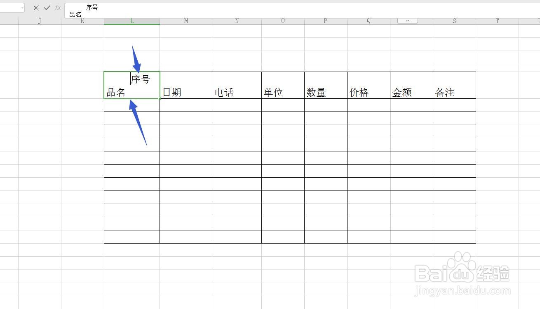Click the empty cell below 日期

(185, 105)
